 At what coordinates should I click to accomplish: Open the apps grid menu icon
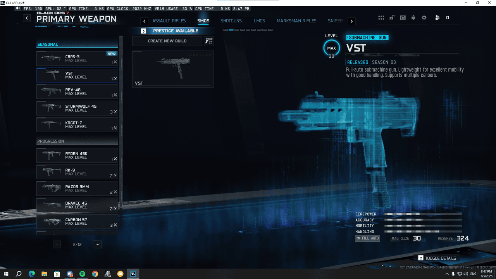click(x=381, y=18)
